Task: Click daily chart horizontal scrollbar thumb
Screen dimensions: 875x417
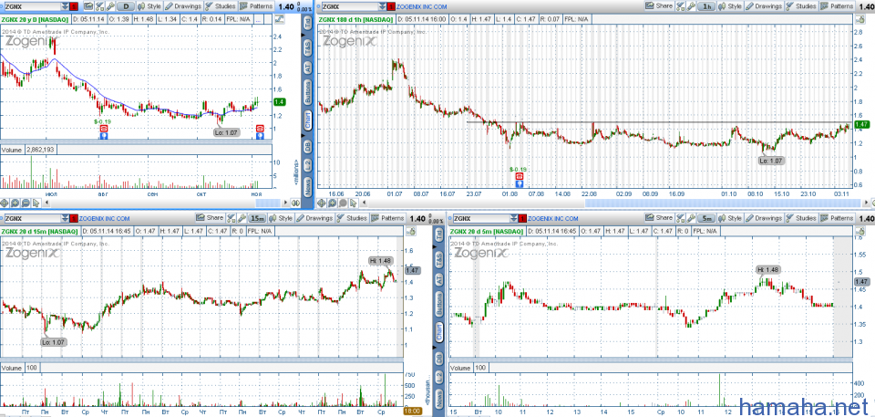Action: pyautogui.click(x=268, y=203)
